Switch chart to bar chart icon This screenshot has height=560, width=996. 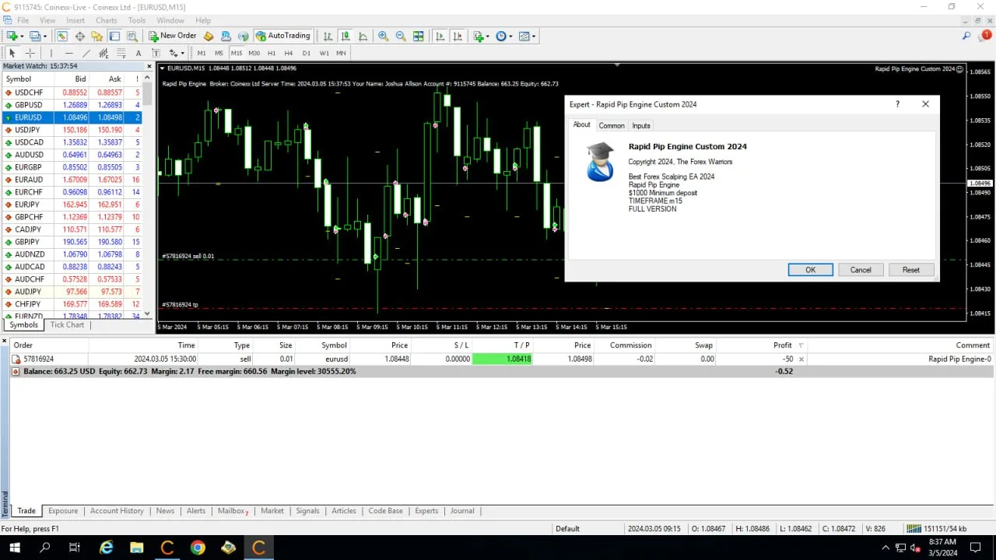328,36
